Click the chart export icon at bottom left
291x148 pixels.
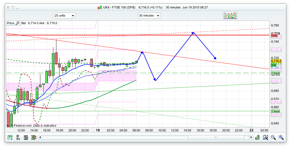tap(10, 137)
